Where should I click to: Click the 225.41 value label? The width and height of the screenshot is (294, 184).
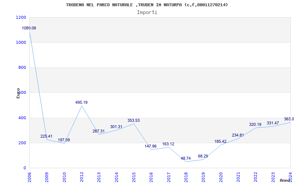(46, 136)
